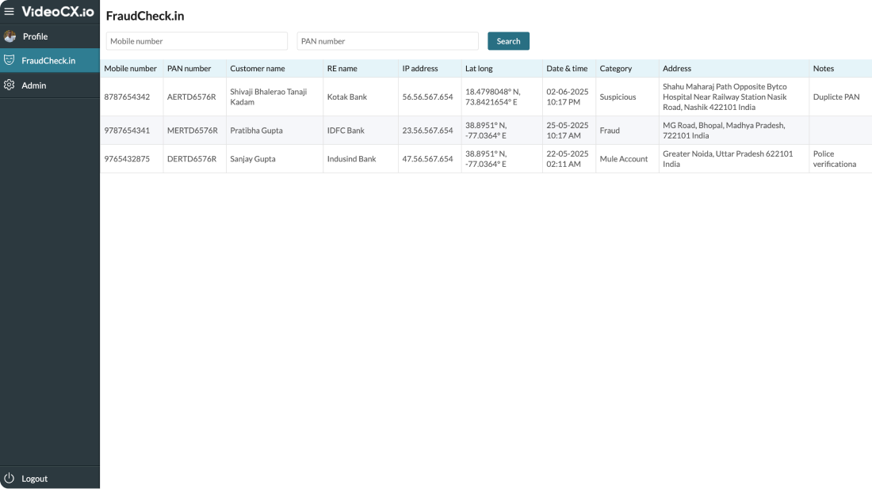Click PAN DERTD6576R

coord(192,159)
